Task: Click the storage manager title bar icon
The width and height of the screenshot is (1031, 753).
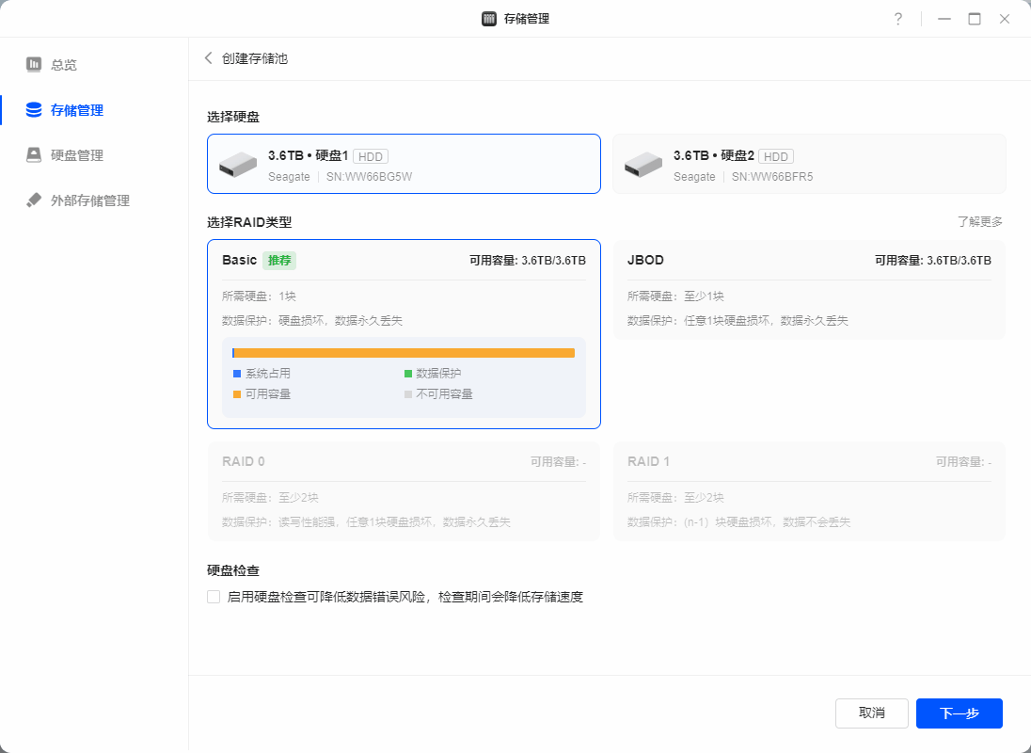Action: click(x=489, y=19)
